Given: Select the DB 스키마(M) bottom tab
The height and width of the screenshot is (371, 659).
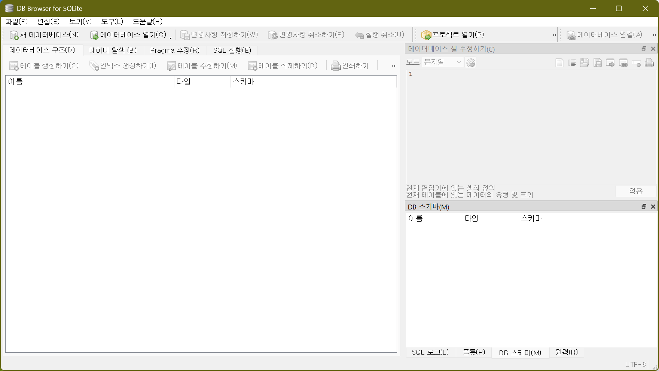Looking at the screenshot, I should tap(520, 353).
